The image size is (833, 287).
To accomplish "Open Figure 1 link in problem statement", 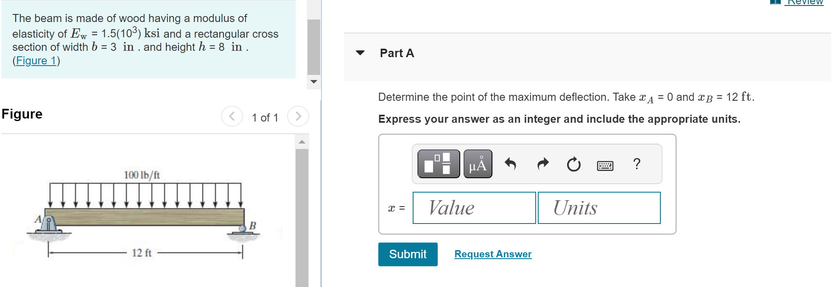I will pos(36,61).
